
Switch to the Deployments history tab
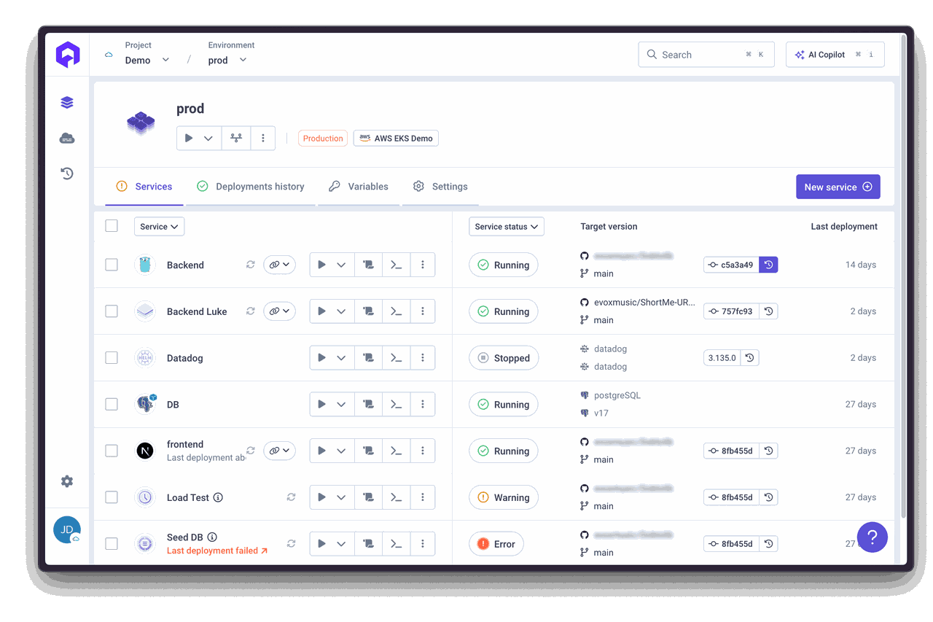[x=251, y=187]
